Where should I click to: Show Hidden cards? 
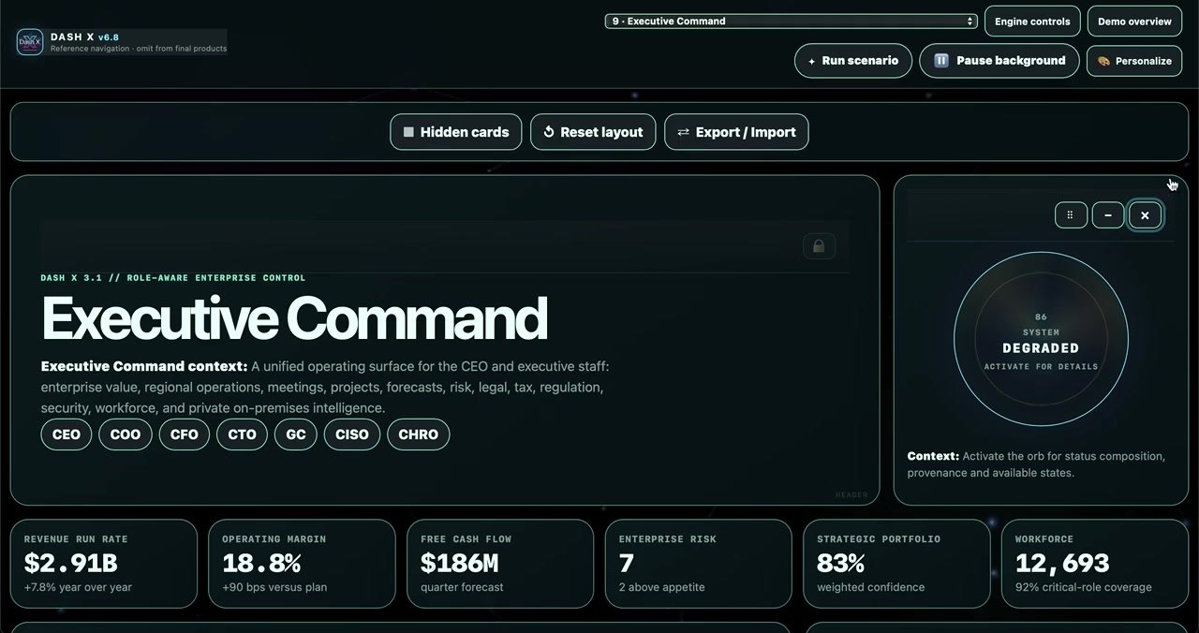pyautogui.click(x=456, y=132)
